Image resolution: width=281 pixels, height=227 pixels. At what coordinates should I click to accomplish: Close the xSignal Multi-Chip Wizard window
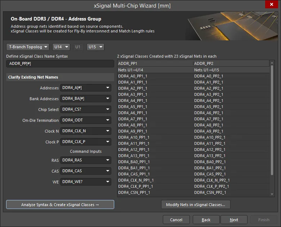pos(271,5)
